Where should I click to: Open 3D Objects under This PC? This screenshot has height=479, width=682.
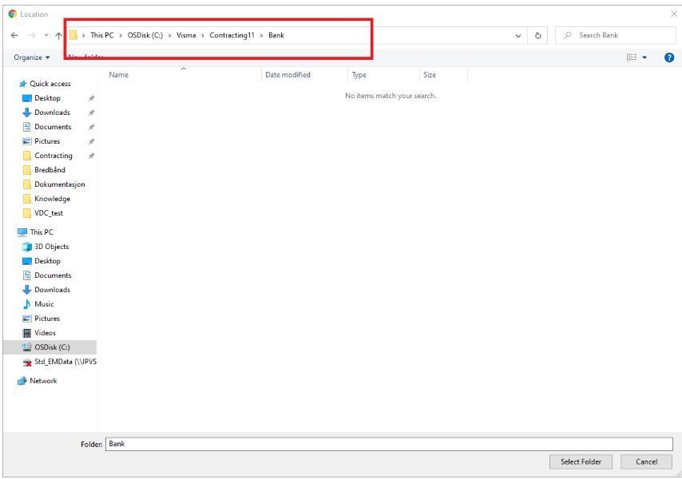pyautogui.click(x=51, y=247)
